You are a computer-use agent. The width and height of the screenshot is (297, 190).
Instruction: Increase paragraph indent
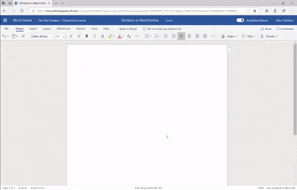point(173,36)
